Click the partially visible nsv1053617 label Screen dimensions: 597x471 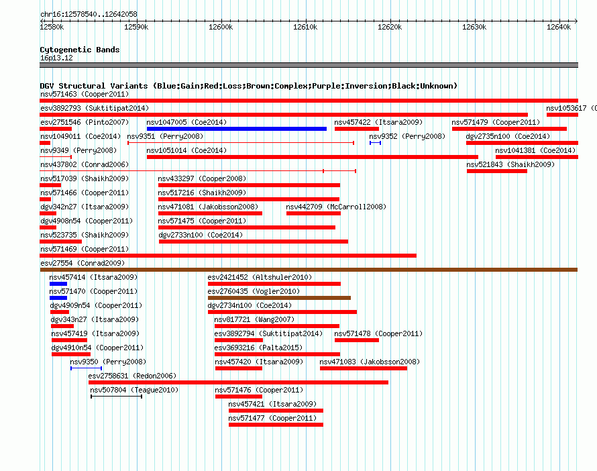[x=571, y=108]
